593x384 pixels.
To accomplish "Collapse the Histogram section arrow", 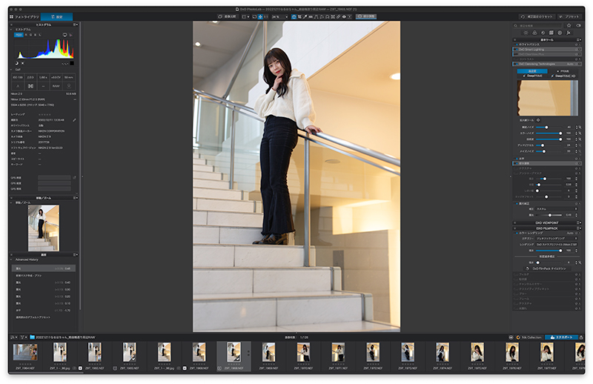I will [11, 30].
